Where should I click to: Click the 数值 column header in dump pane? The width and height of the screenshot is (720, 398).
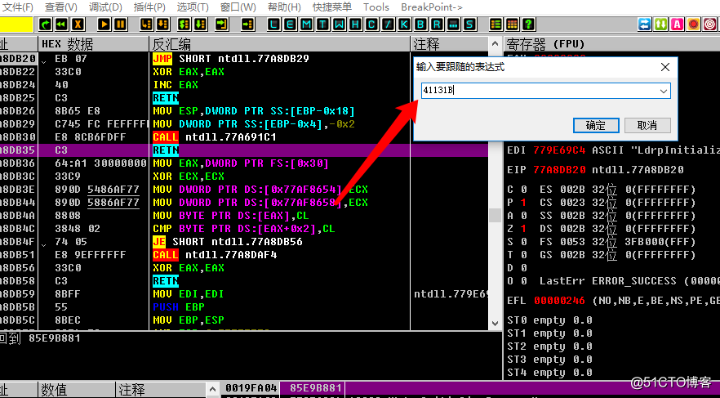point(77,390)
